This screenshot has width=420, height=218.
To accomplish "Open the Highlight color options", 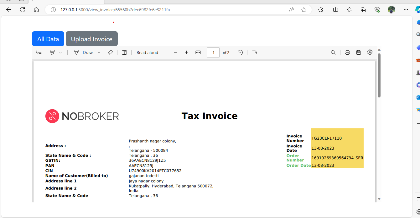I will (x=61, y=52).
